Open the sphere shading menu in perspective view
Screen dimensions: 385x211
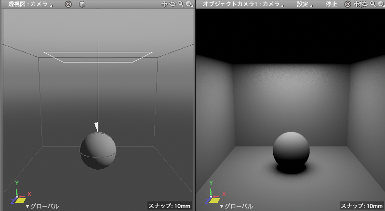coord(189,4)
